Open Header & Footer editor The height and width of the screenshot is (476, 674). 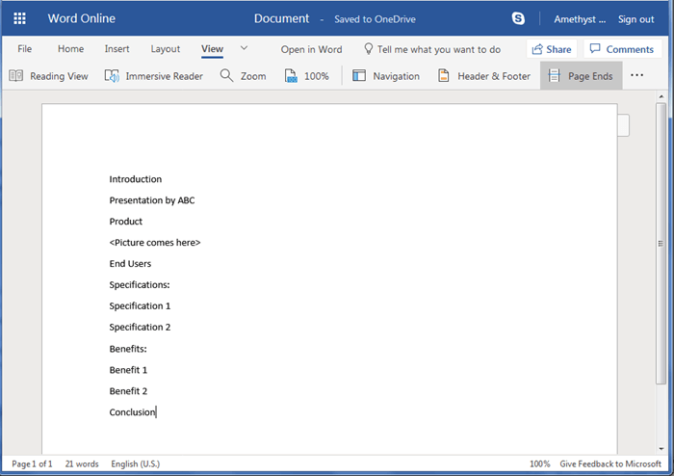click(x=483, y=76)
